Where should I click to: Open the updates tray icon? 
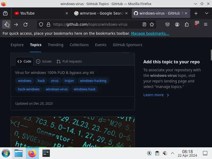coord(149,153)
